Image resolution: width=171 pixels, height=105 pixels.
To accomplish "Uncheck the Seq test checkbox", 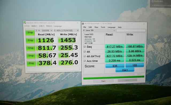I will (x=85, y=47).
